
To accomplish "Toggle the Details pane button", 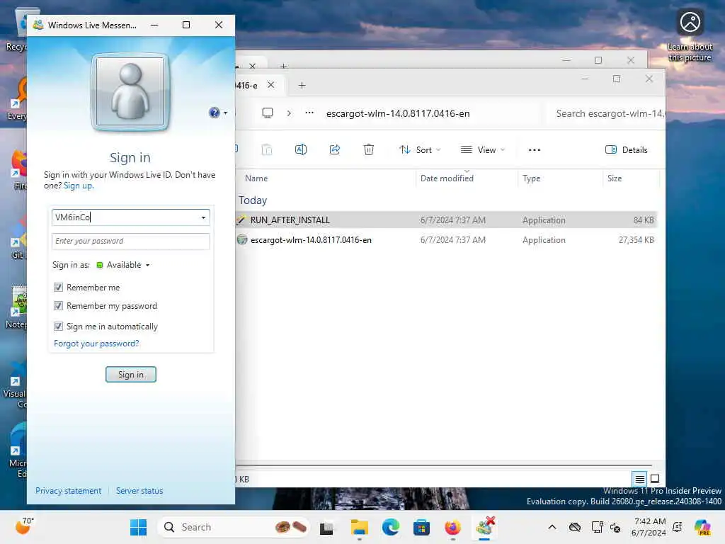I will (x=627, y=149).
